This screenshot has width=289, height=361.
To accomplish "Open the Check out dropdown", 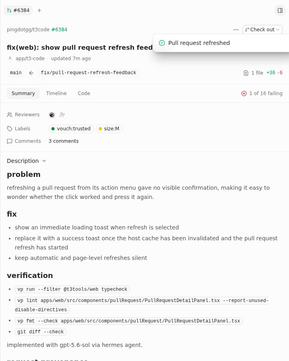I will click(262, 29).
